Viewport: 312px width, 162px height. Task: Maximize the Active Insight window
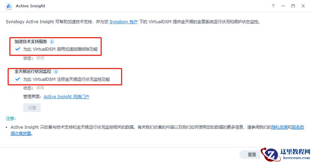[293, 6]
